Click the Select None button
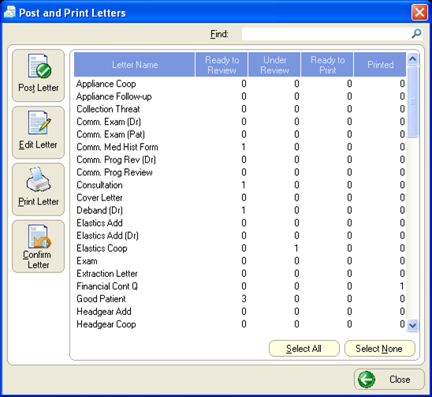This screenshot has height=397, width=432. coord(379,348)
